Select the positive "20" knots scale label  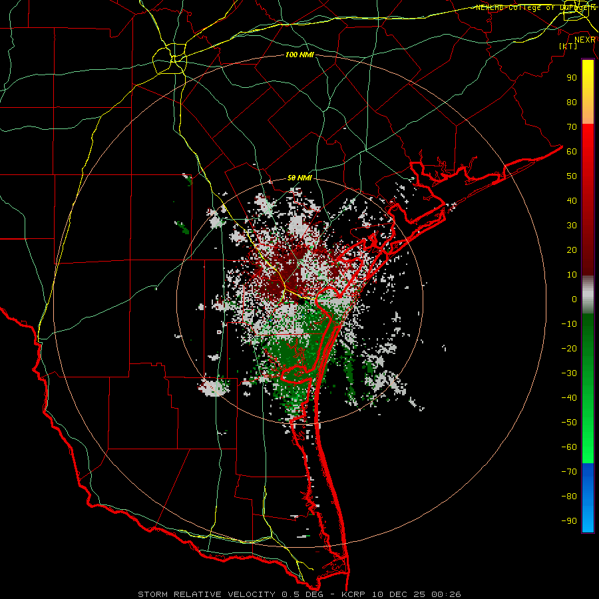tap(572, 250)
